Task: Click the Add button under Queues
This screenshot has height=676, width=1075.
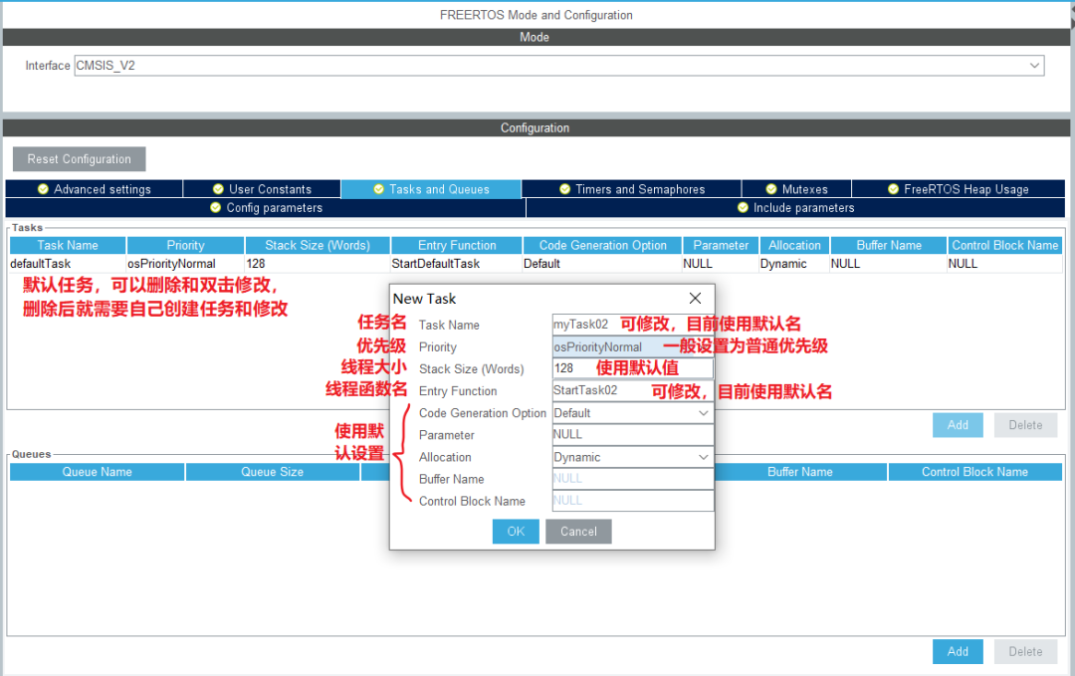Action: pos(958,651)
